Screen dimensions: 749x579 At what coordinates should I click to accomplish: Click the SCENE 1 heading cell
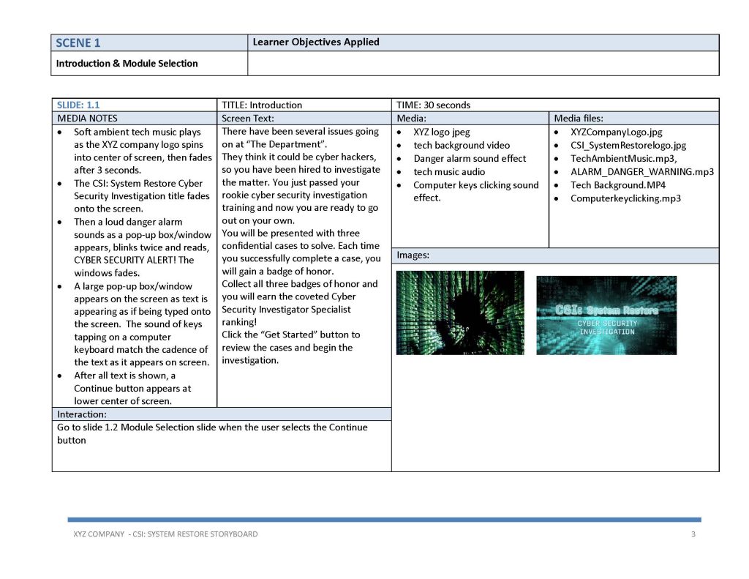pos(78,42)
